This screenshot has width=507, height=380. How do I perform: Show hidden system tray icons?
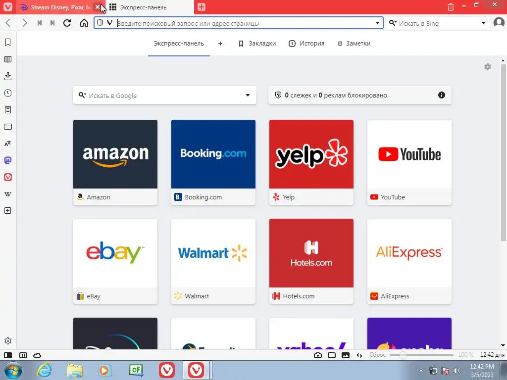pyautogui.click(x=421, y=371)
